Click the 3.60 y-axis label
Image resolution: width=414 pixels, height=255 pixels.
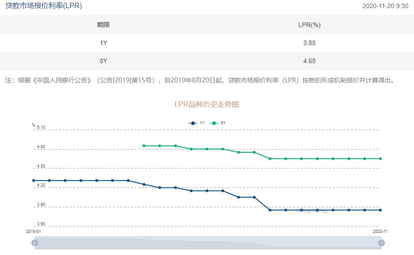[41, 223]
